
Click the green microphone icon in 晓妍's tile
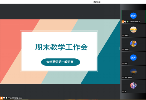(x=128, y=22)
